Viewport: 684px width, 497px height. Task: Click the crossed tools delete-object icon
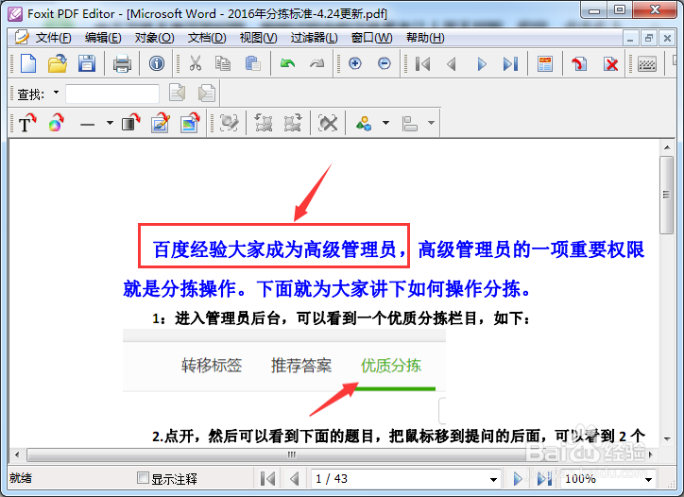tap(328, 123)
